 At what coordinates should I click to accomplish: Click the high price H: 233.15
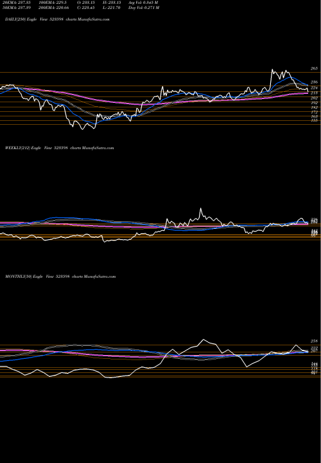(x=112, y=3)
